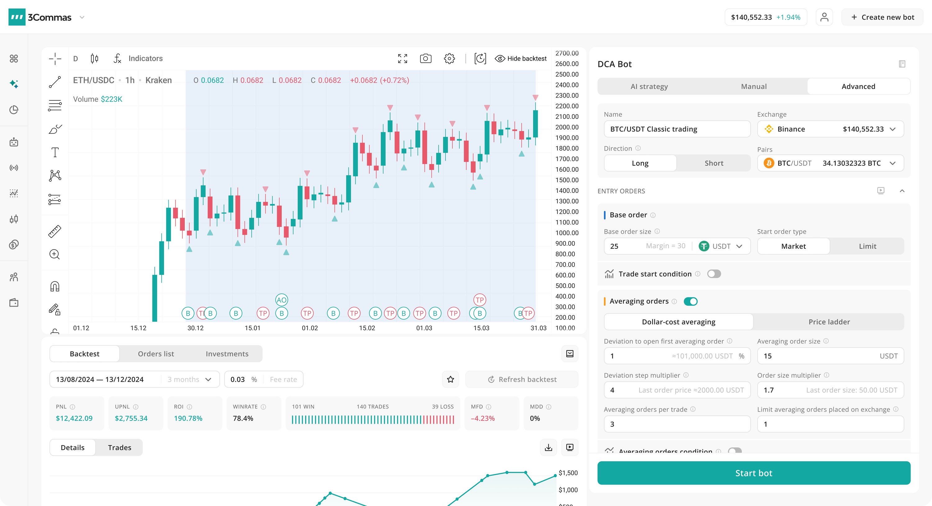
Task: Open the Trades tab
Action: [119, 447]
